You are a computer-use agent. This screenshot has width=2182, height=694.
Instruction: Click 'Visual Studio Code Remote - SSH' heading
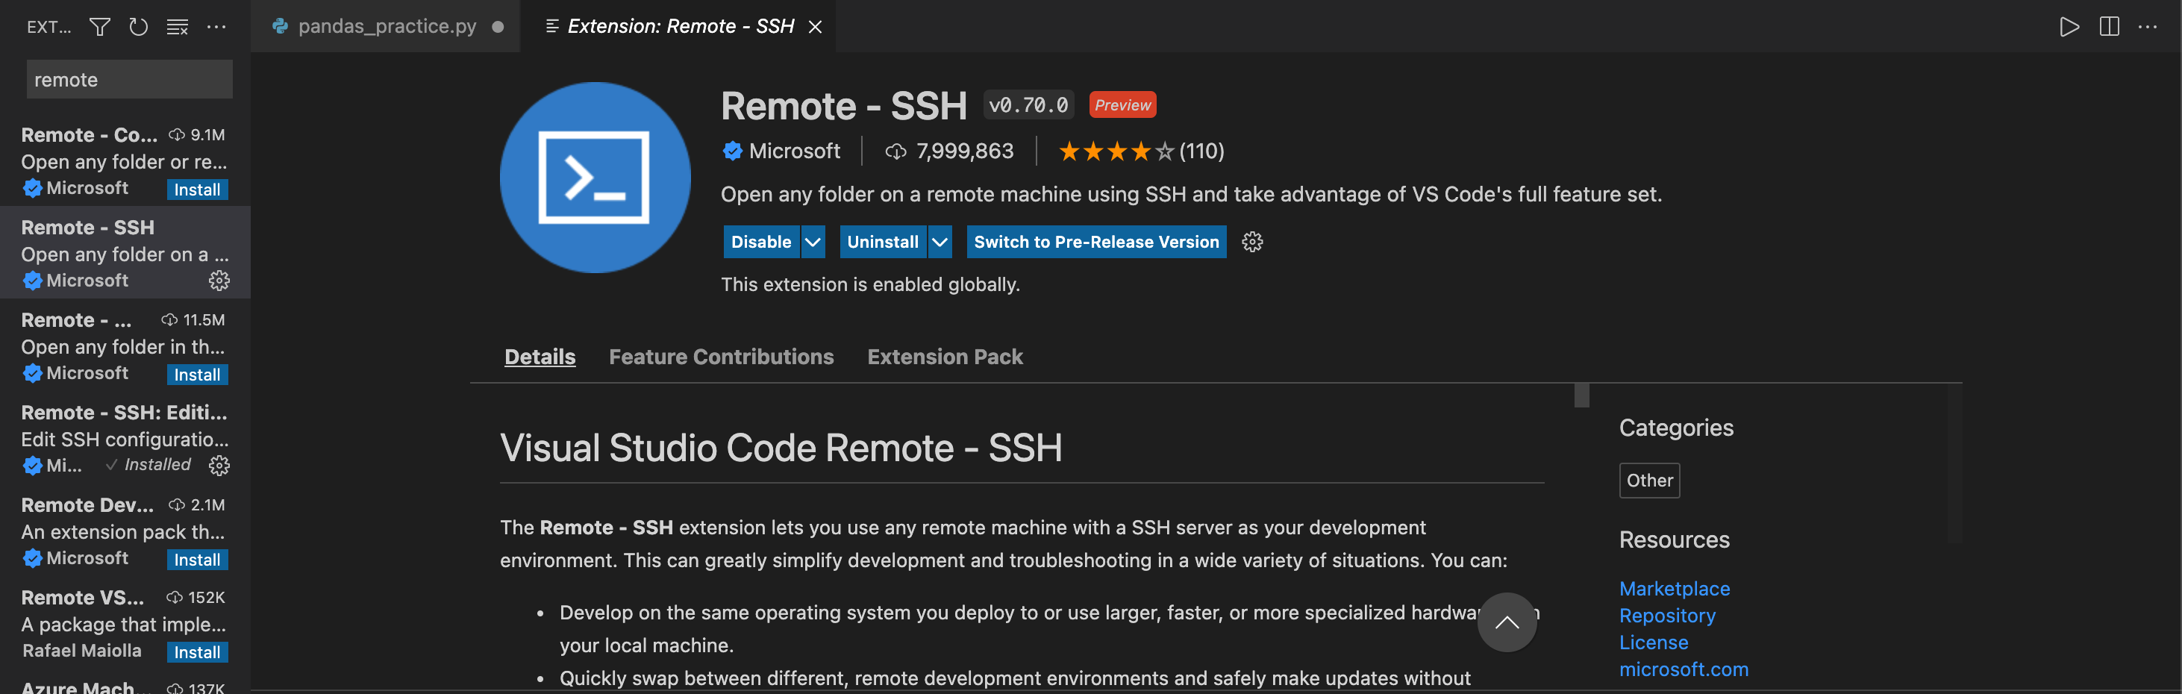click(780, 448)
